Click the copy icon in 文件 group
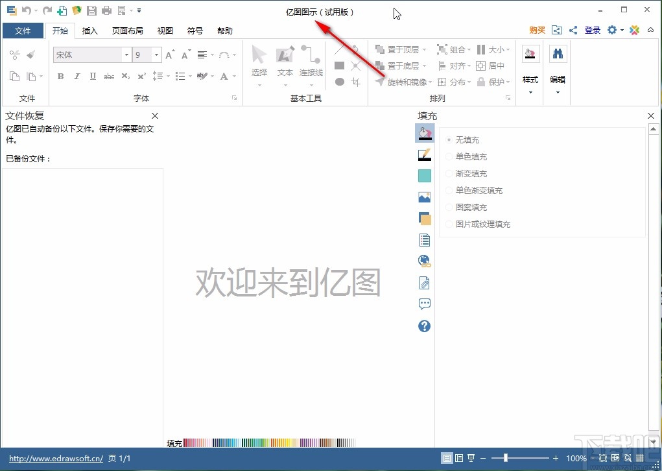 click(15, 76)
